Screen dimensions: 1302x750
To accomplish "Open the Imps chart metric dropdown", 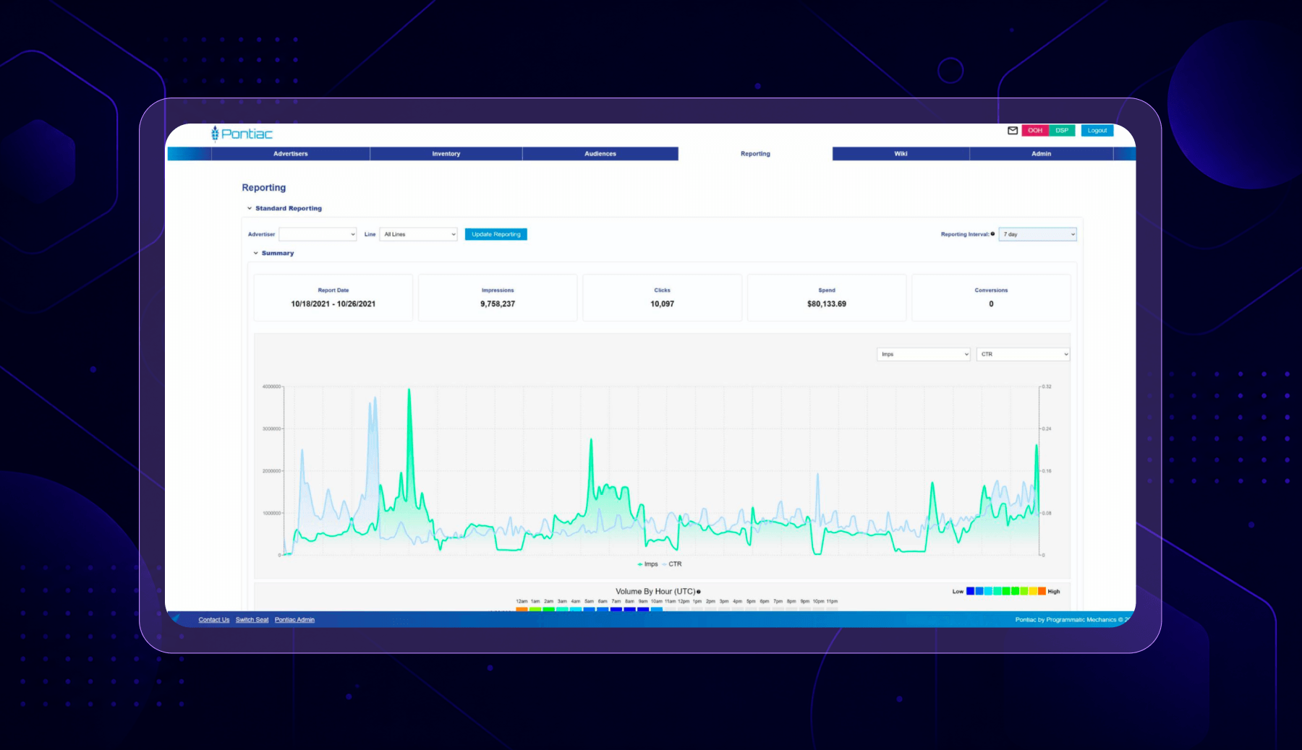I will (924, 354).
